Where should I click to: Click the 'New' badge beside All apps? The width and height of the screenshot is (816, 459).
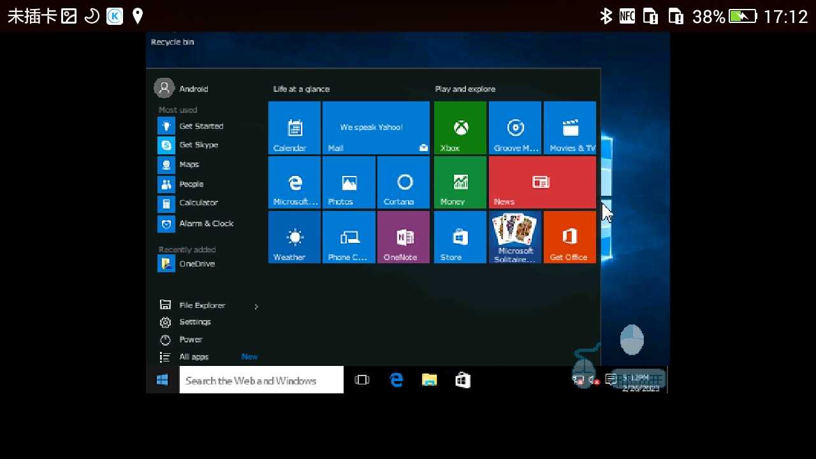click(x=250, y=357)
